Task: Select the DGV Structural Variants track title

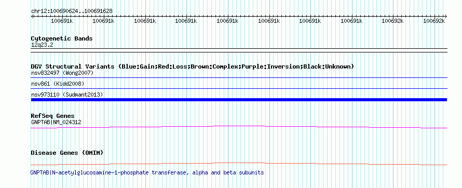Action: (193, 66)
